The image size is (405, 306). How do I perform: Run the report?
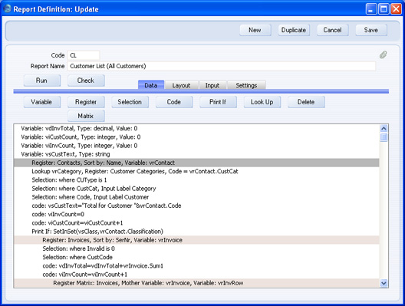point(42,81)
